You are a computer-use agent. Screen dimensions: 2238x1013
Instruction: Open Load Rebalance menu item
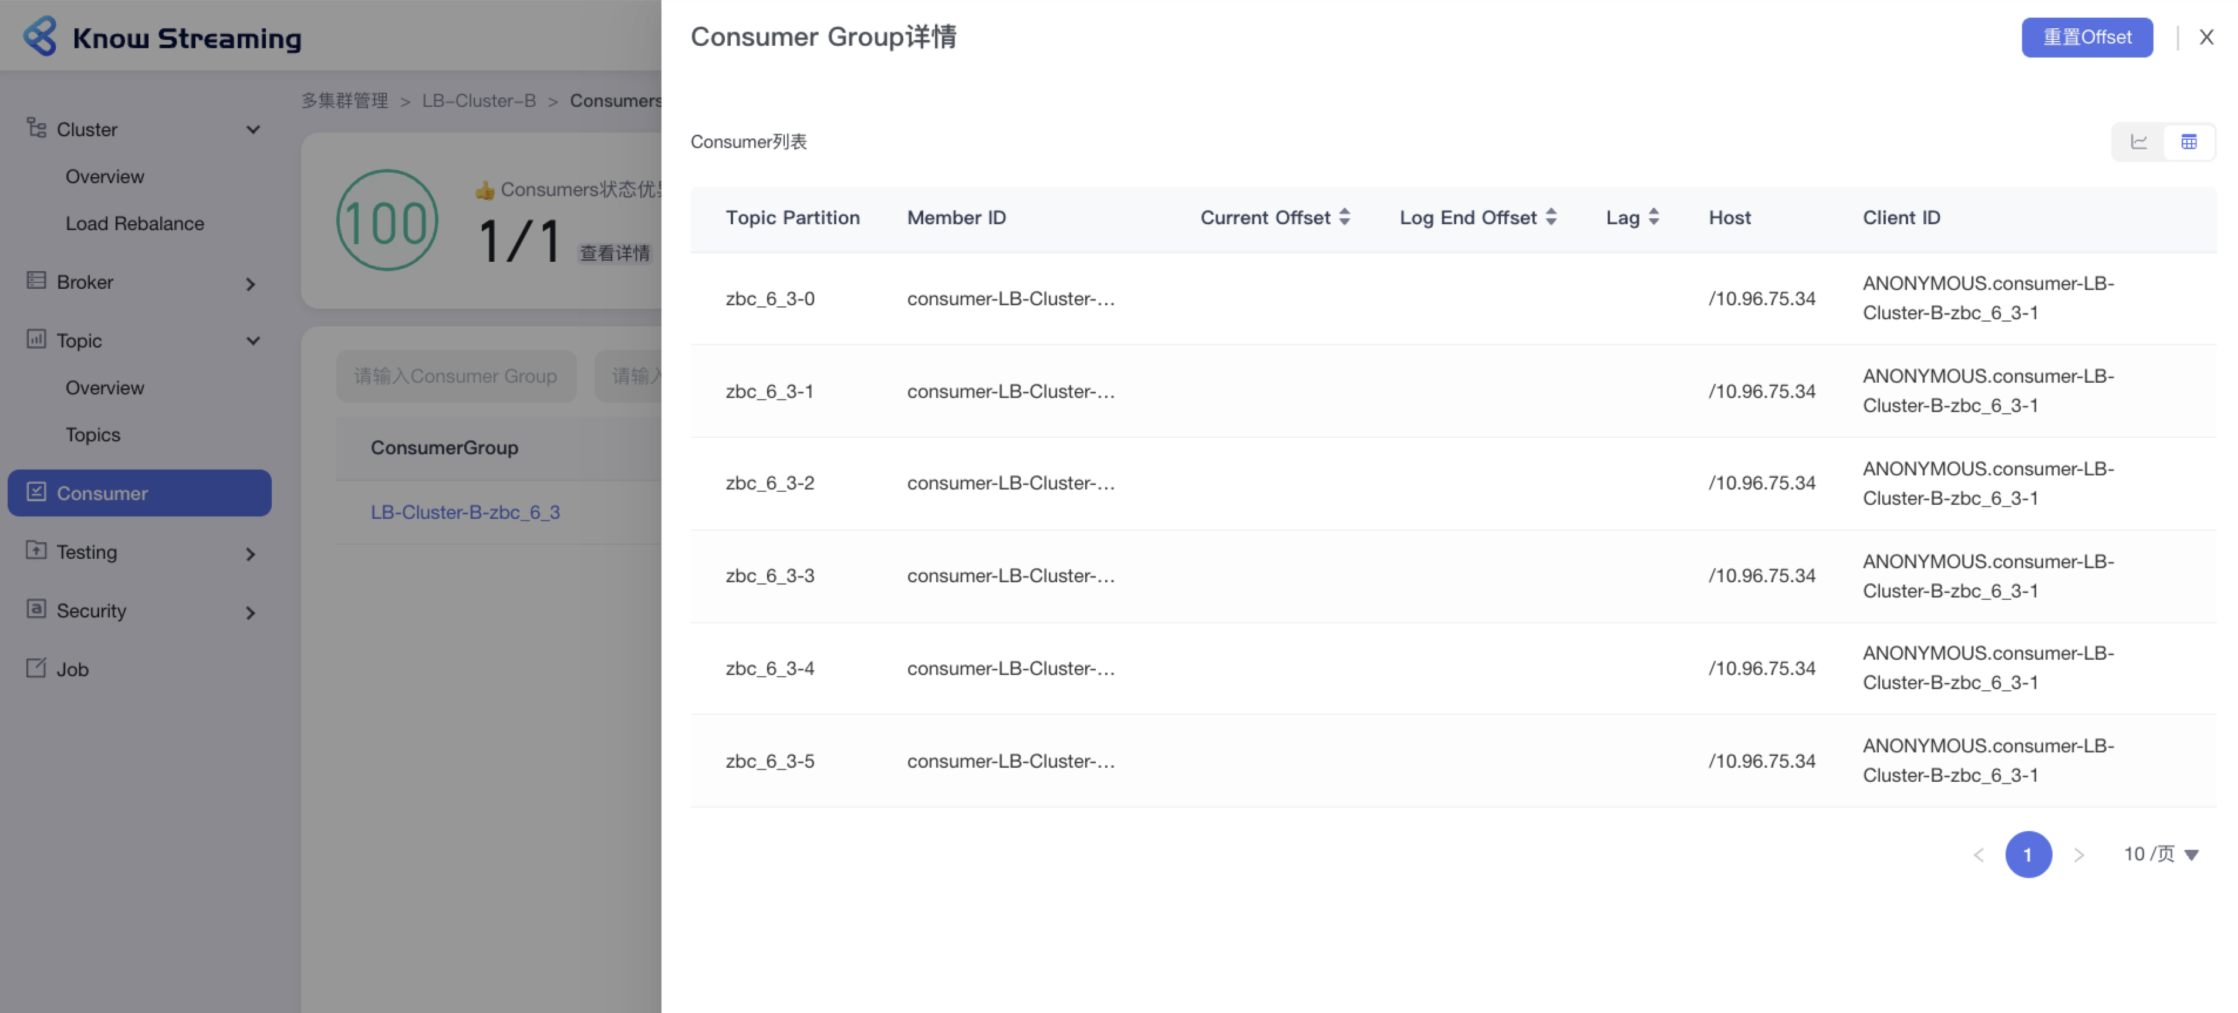click(x=134, y=223)
